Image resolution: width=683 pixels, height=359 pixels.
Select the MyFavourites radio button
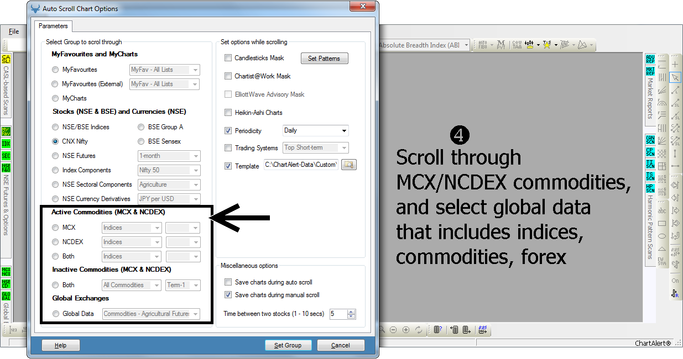[55, 70]
